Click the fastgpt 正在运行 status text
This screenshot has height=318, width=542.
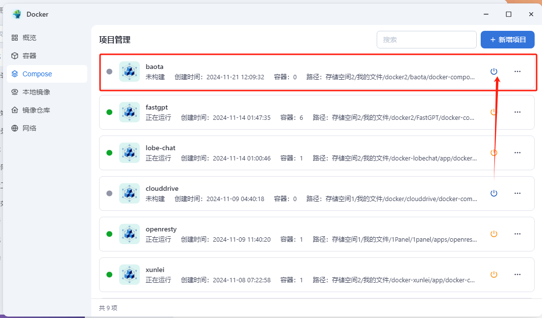pyautogui.click(x=158, y=117)
